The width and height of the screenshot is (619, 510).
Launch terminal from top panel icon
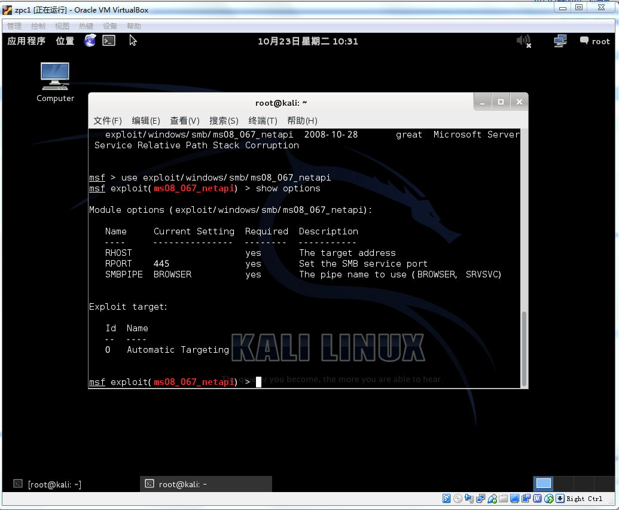(x=109, y=41)
